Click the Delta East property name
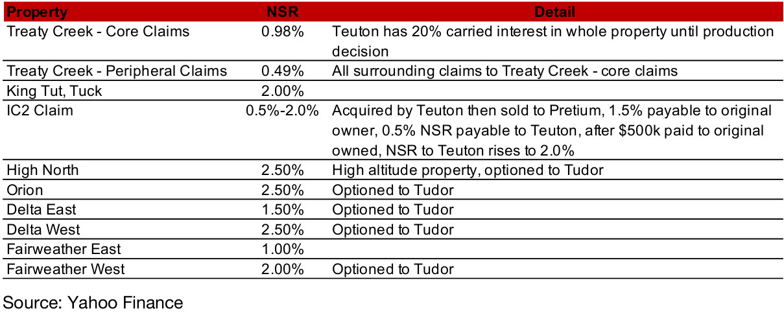This screenshot has width=784, height=313. click(41, 209)
